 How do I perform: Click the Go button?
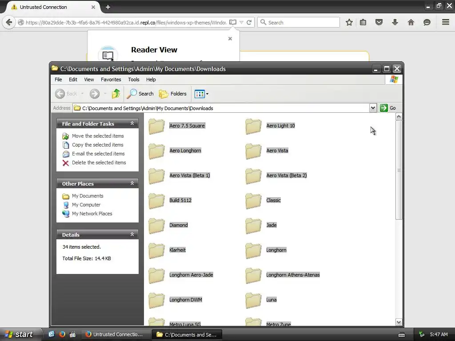tap(387, 108)
